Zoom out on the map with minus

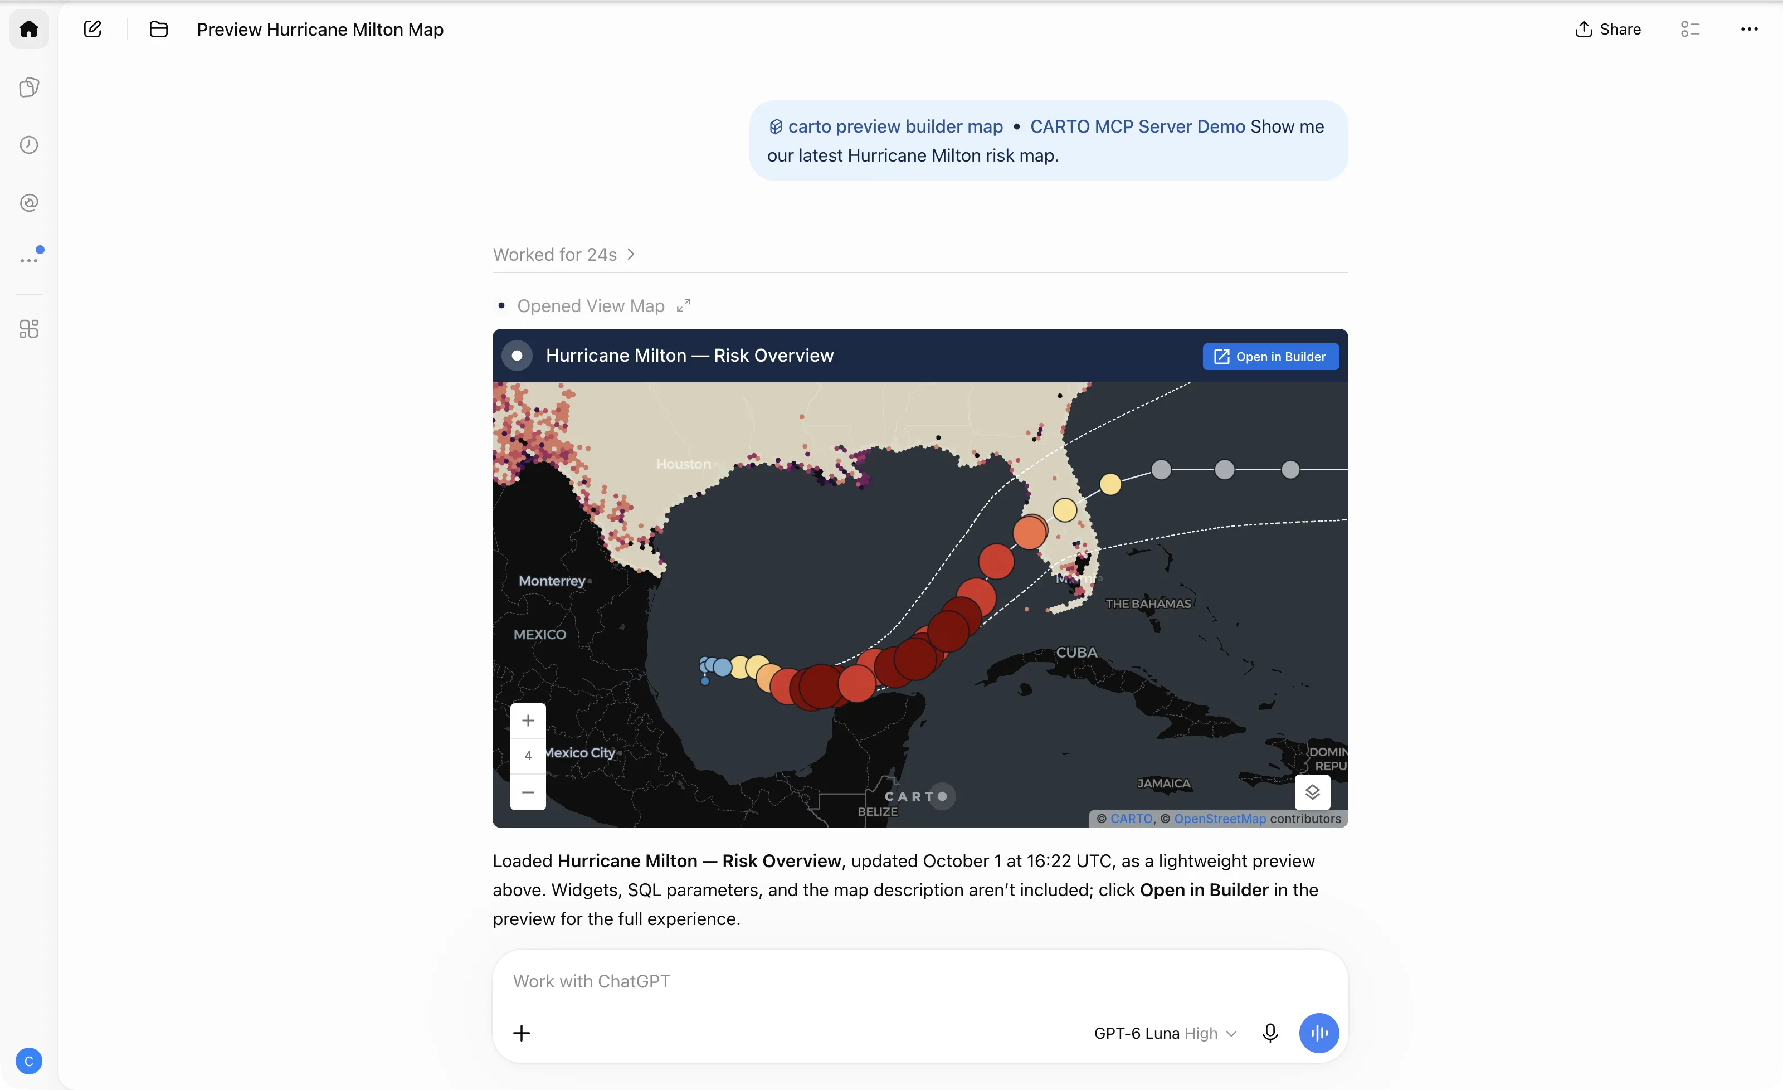(528, 792)
